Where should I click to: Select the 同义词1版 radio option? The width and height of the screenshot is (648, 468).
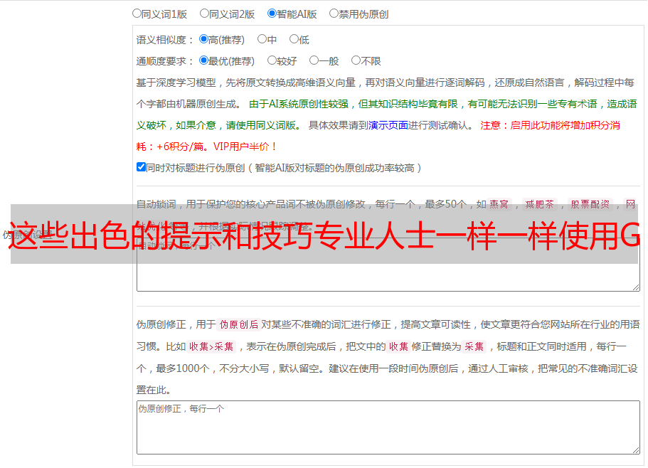pos(137,14)
